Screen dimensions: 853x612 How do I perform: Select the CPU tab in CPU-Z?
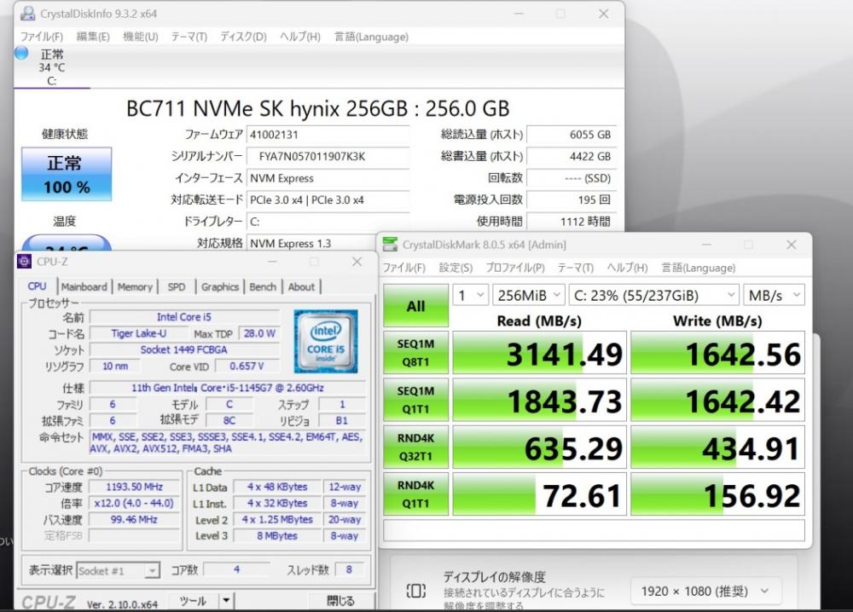(37, 286)
